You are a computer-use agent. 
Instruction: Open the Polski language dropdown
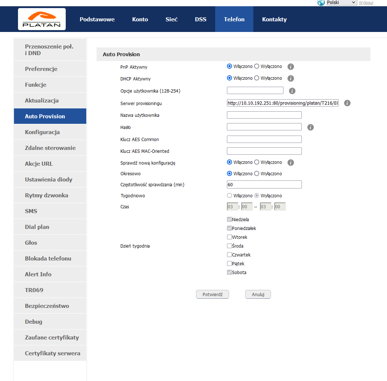coord(341,3)
